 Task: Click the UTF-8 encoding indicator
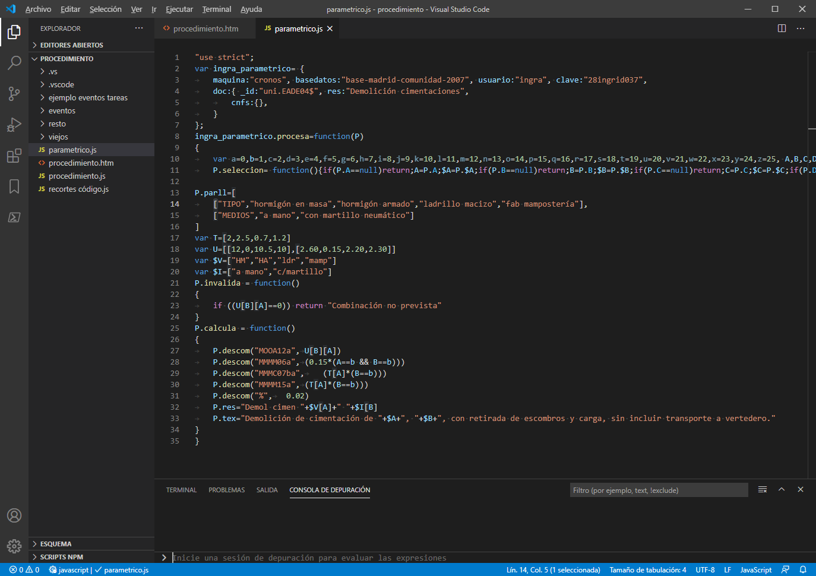(x=705, y=569)
